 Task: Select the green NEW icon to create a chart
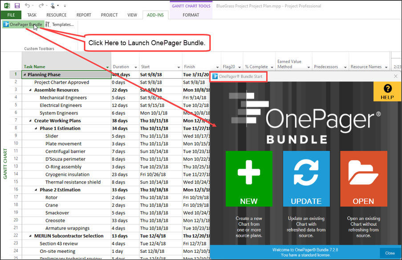coord(249,178)
